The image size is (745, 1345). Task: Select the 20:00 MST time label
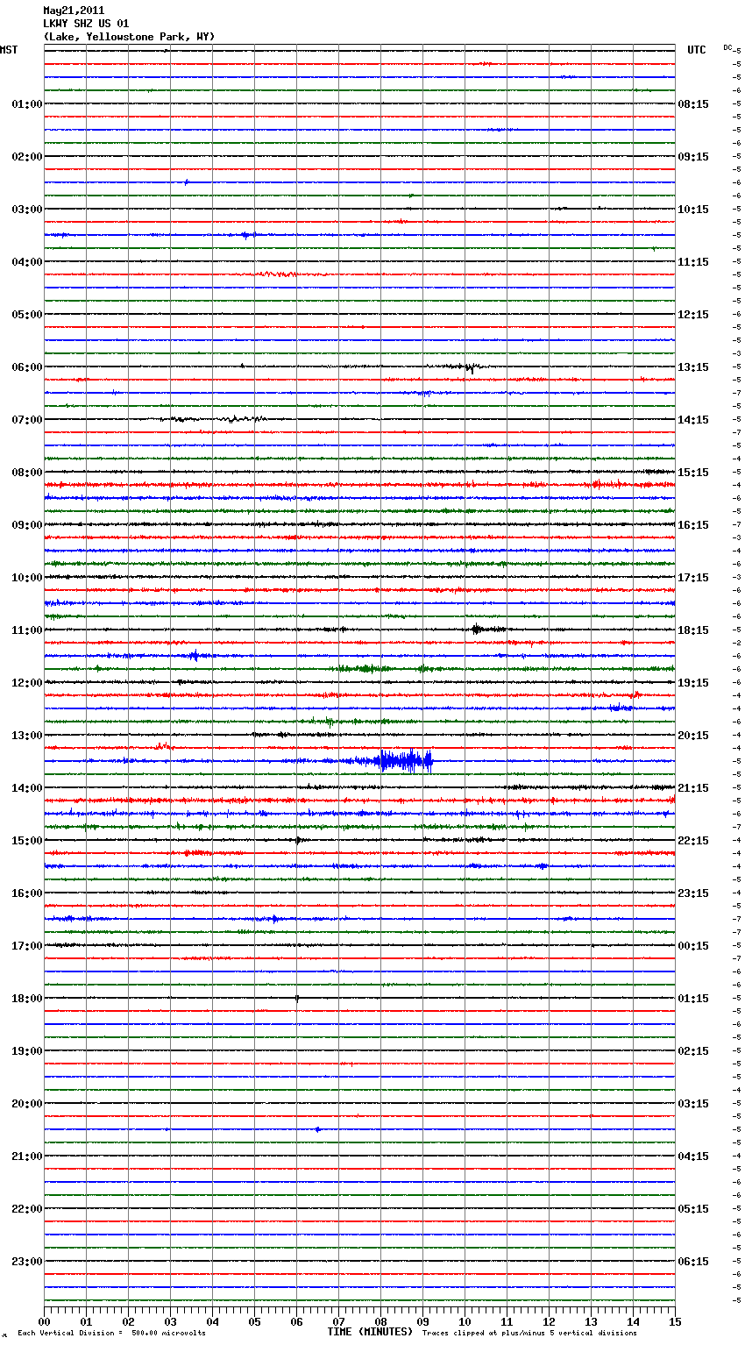(x=26, y=1104)
